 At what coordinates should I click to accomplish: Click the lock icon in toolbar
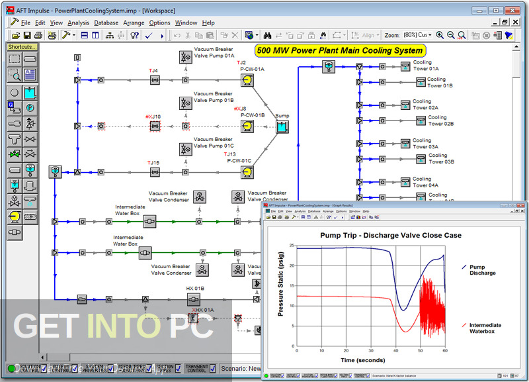point(311,35)
